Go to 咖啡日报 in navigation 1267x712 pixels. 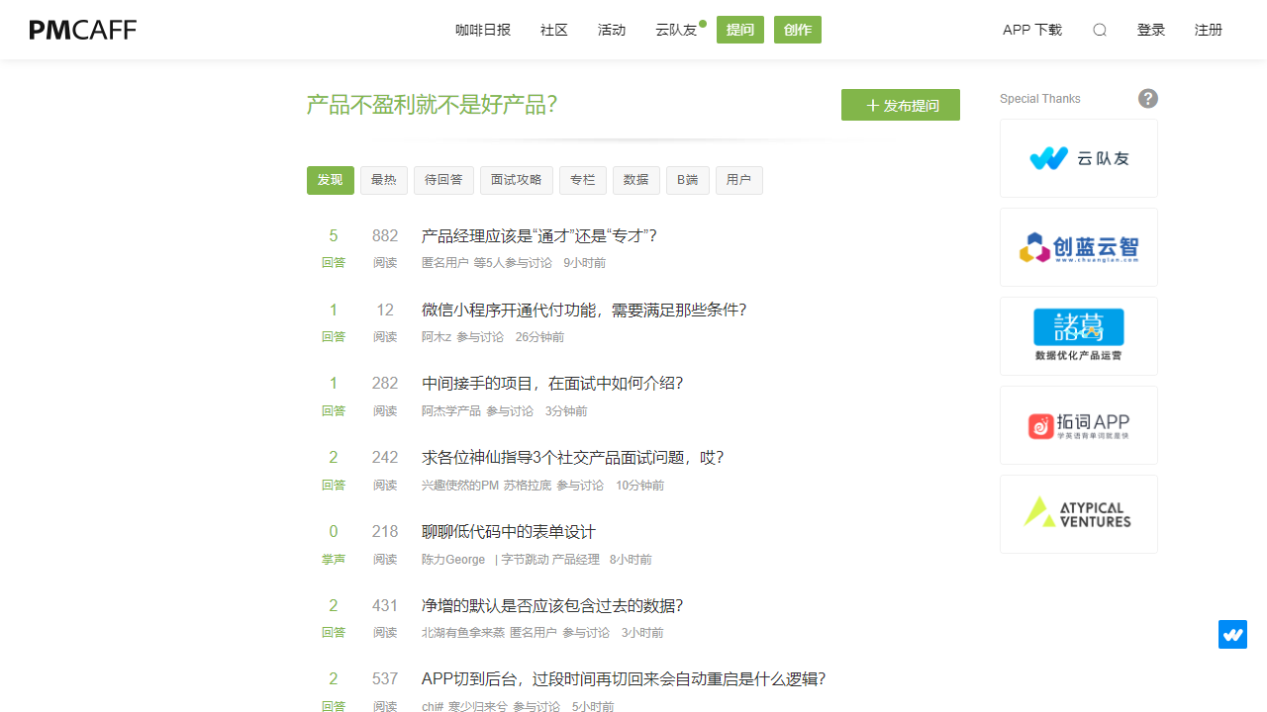click(x=483, y=30)
